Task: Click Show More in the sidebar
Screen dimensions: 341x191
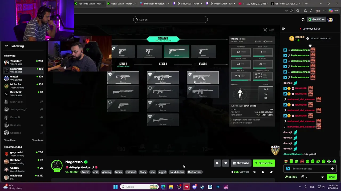Action: [x=10, y=140]
